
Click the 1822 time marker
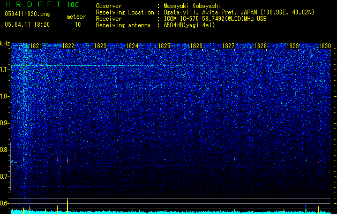(68, 45)
